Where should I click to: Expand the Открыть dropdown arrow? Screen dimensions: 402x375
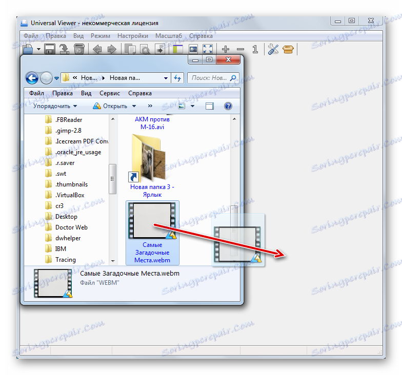point(134,106)
